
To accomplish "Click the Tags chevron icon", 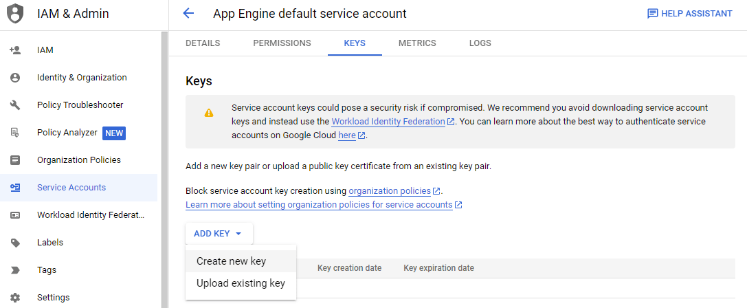I will [15, 270].
